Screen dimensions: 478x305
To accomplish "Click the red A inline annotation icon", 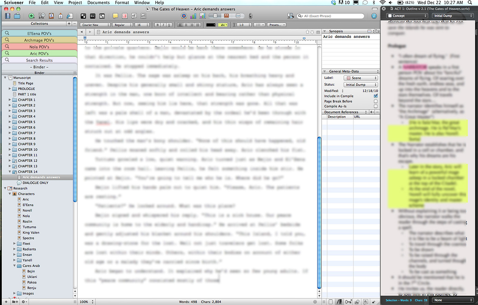I will 124,15.
